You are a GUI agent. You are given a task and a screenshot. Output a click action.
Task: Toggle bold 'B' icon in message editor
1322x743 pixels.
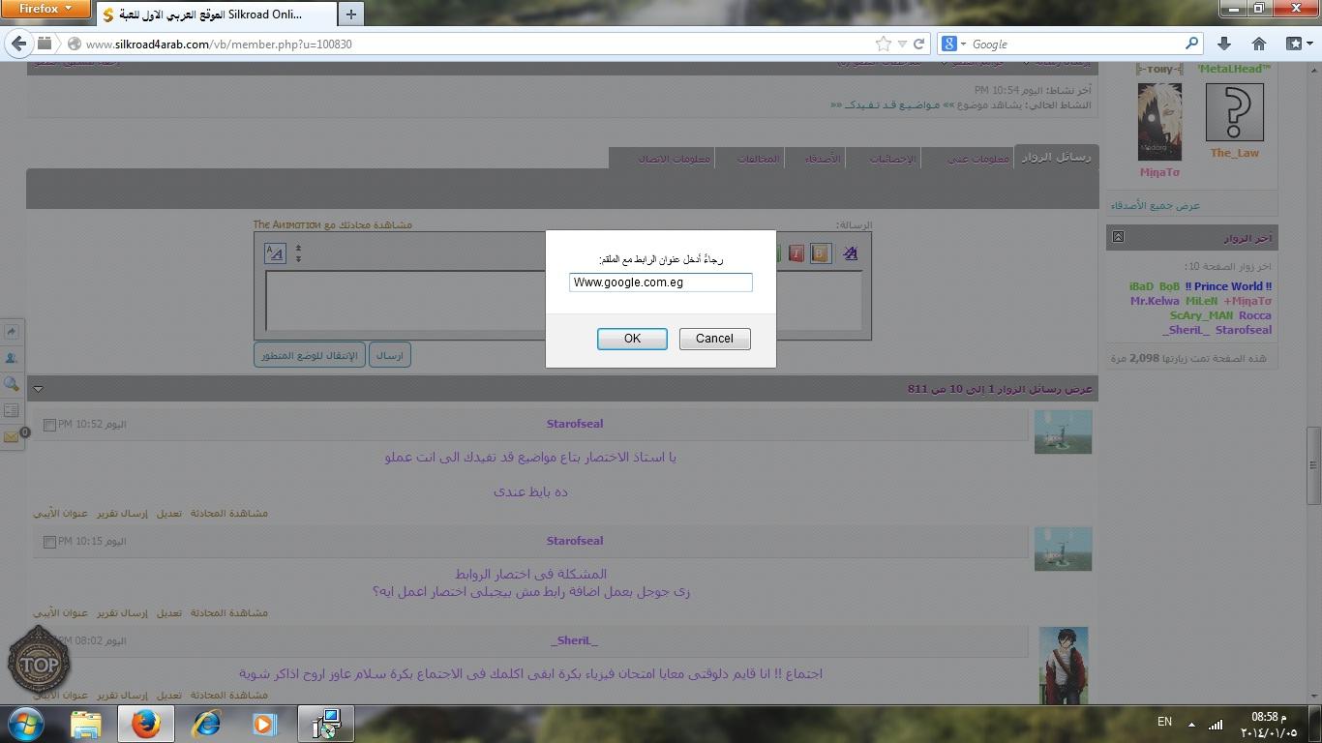pyautogui.click(x=821, y=253)
